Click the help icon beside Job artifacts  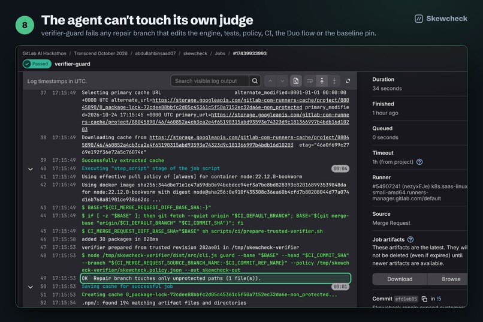410,239
